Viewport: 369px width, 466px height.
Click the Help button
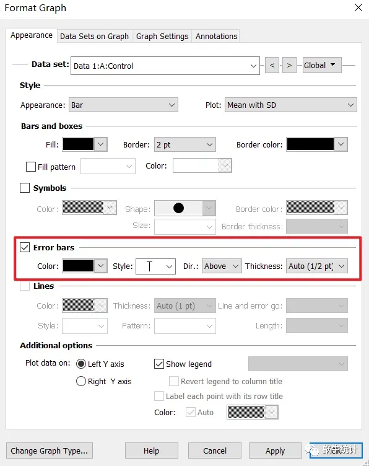[152, 451]
